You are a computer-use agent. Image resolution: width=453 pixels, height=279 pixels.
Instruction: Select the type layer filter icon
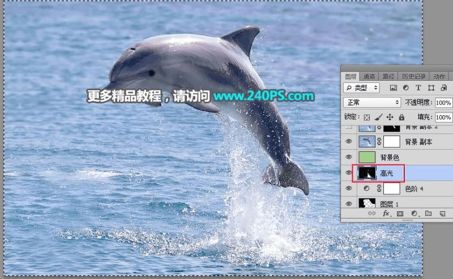pyautogui.click(x=418, y=88)
